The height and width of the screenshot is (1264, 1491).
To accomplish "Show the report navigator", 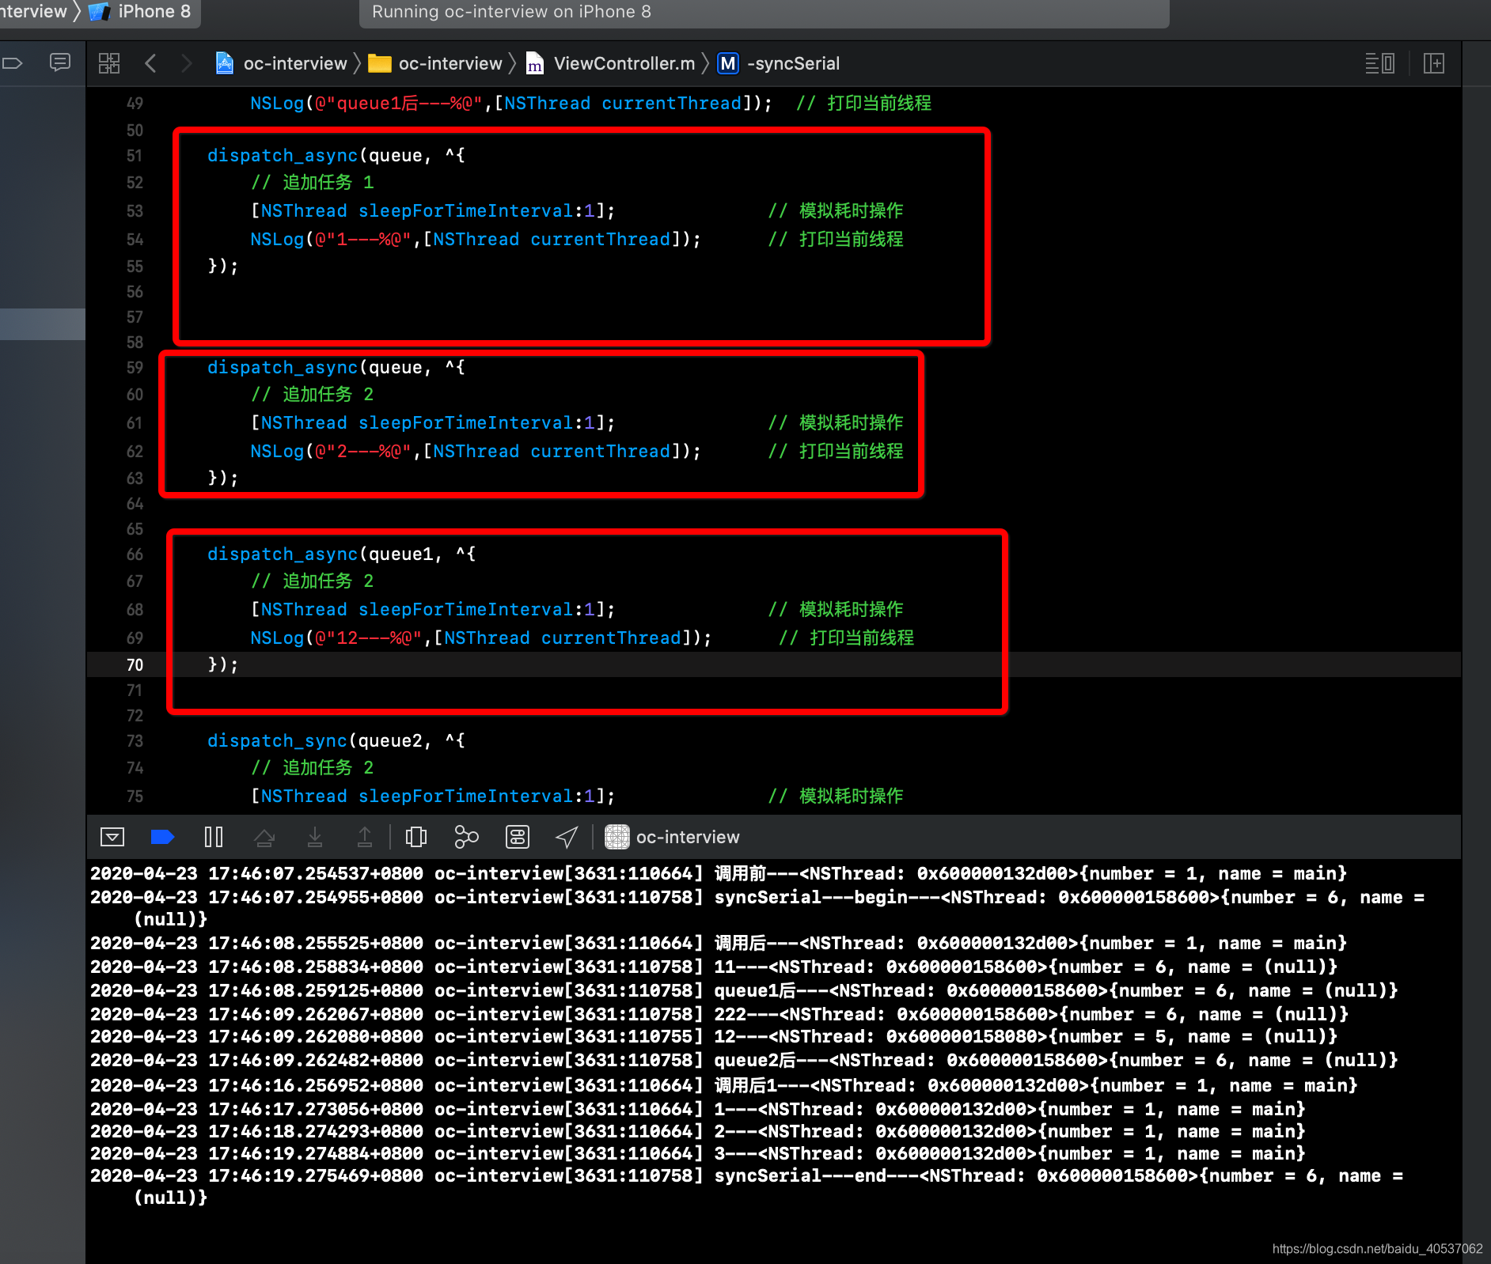I will tap(60, 62).
